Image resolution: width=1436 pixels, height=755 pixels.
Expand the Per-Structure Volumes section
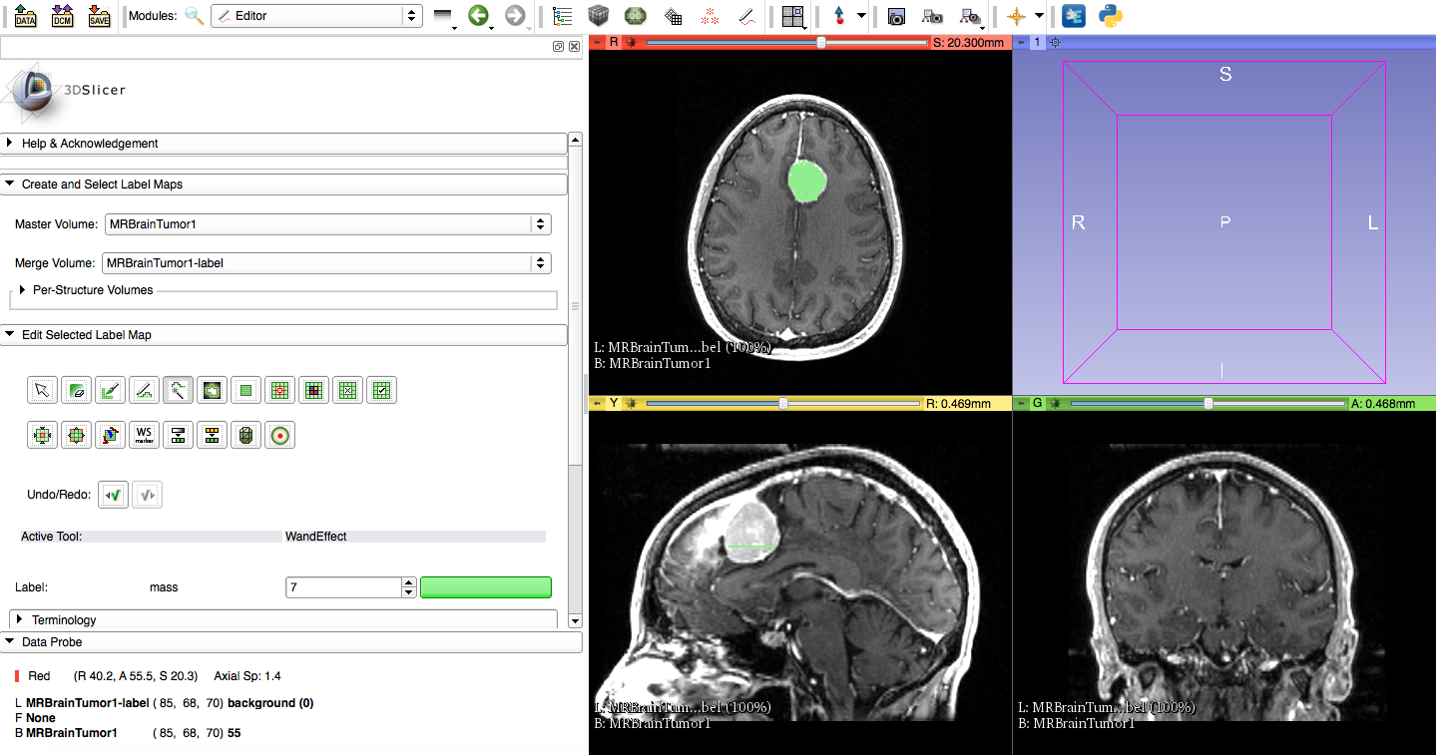(x=22, y=290)
